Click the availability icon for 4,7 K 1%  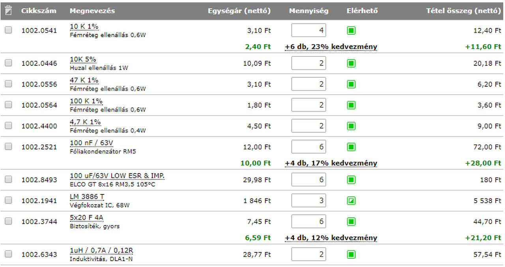(x=351, y=126)
